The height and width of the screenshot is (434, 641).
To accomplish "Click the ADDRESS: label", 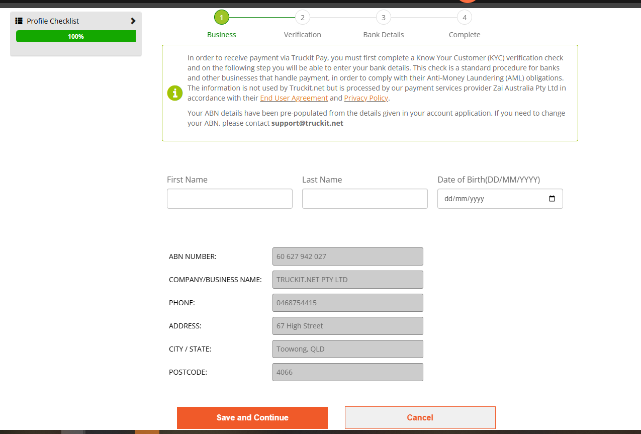I will 185,326.
